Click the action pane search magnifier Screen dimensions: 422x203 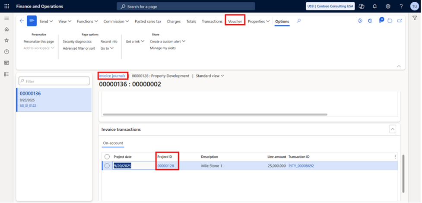298,21
